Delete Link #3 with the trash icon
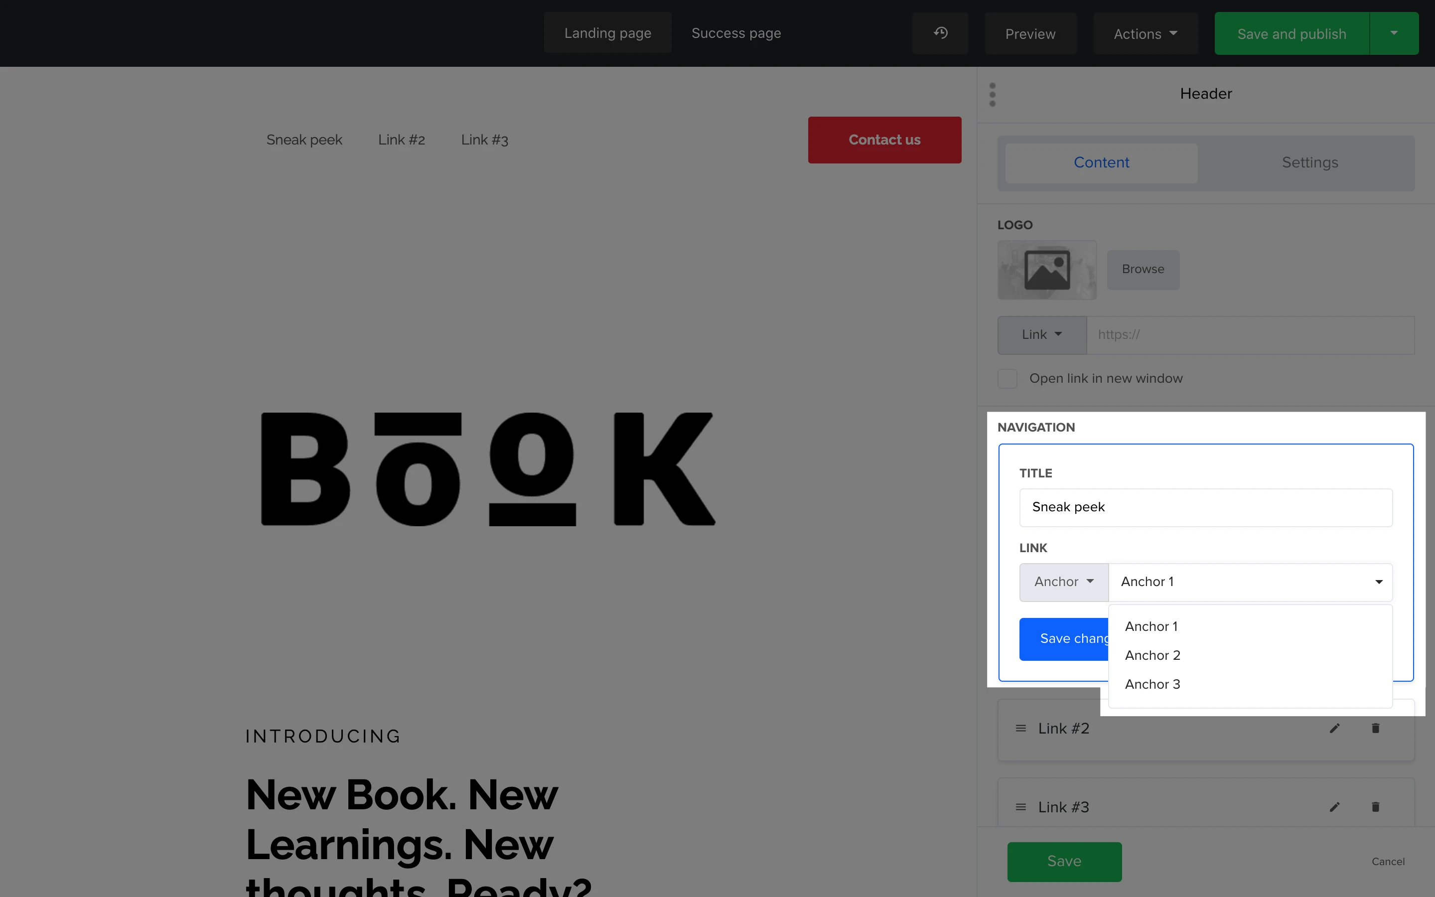 click(1375, 807)
